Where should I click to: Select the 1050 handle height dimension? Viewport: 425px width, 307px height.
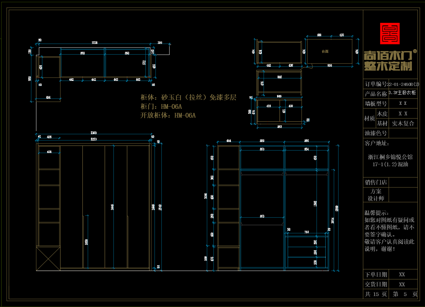87,242
